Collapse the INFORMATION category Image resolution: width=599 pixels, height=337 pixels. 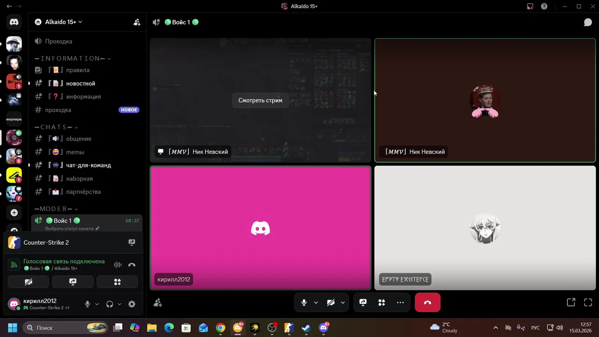(73, 59)
